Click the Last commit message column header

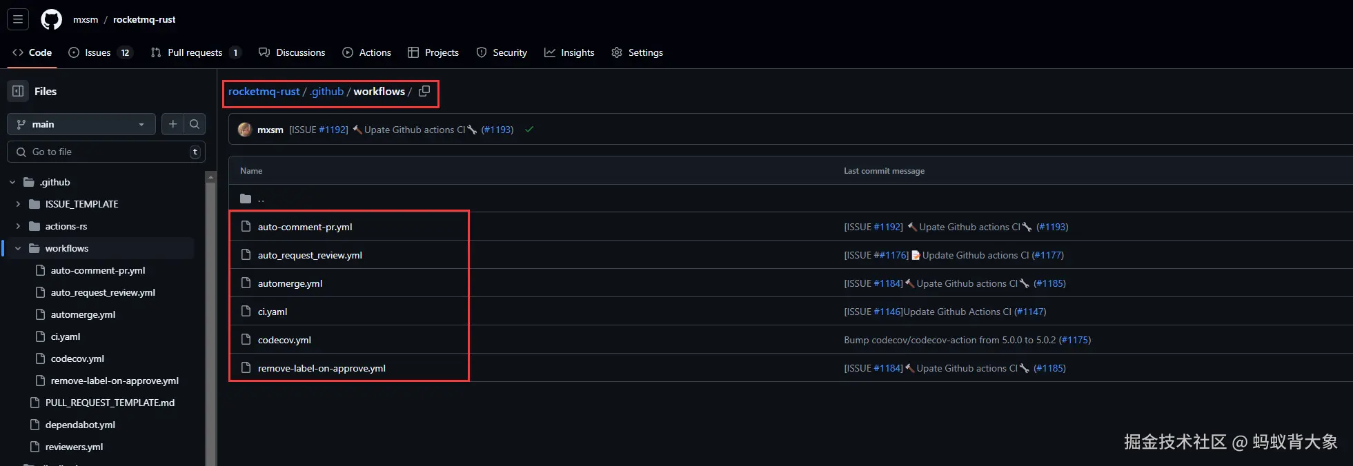(x=884, y=171)
